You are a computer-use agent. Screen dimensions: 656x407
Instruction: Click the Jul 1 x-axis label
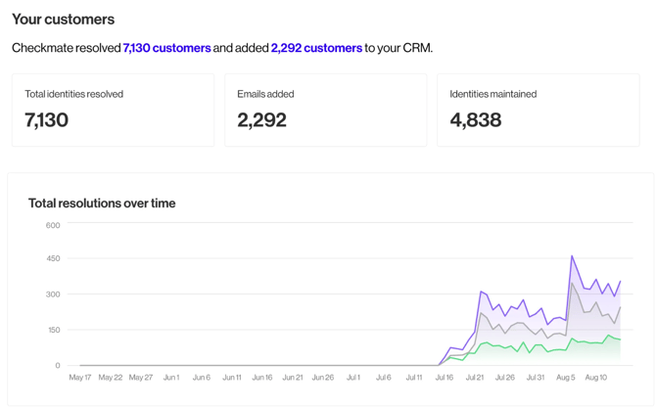click(353, 378)
